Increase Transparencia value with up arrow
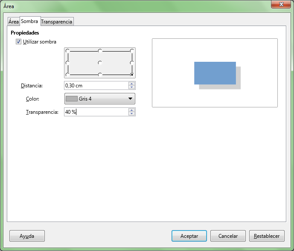This screenshot has width=294, height=251. click(x=132, y=110)
